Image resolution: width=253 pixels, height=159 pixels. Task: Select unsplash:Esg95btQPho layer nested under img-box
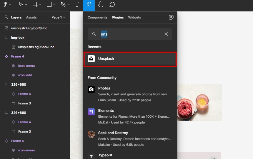click(x=35, y=47)
